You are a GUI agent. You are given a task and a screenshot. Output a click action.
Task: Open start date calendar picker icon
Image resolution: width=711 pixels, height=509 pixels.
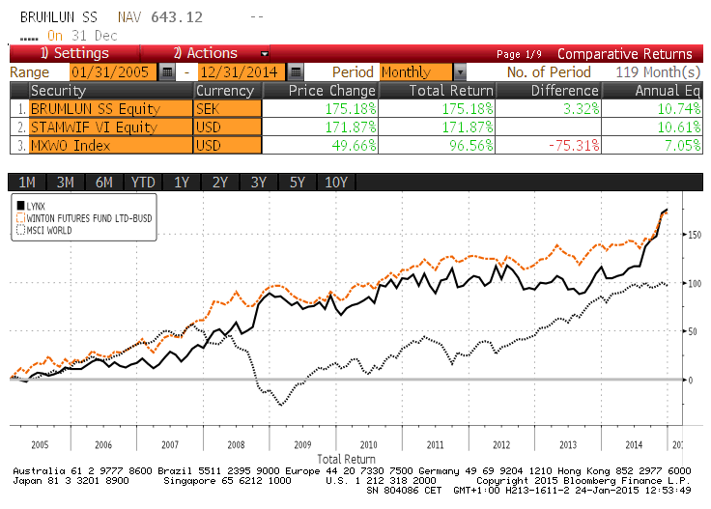(167, 72)
